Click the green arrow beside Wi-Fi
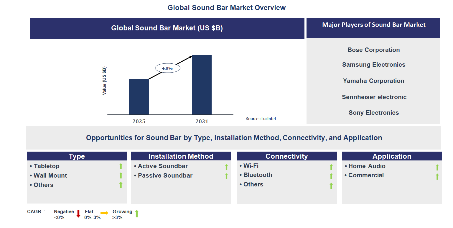The image size is (453, 228). coord(331,166)
